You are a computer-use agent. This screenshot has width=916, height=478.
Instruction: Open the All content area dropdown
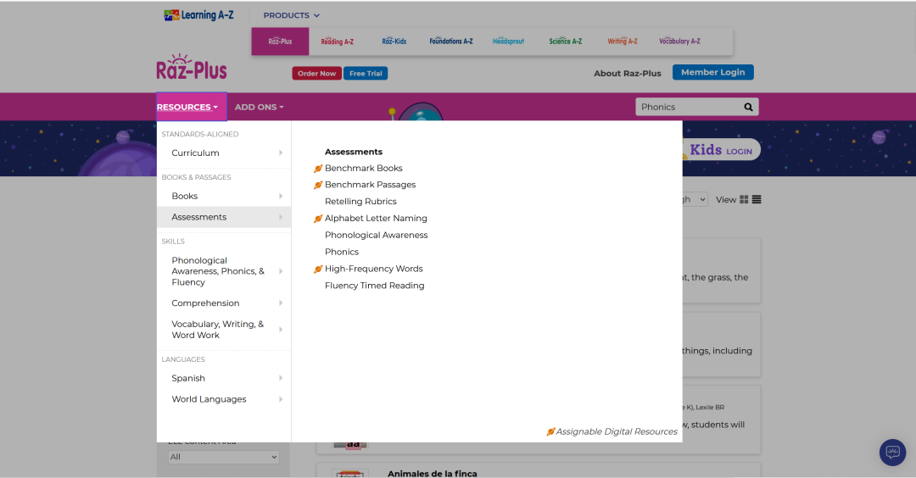pyautogui.click(x=224, y=457)
